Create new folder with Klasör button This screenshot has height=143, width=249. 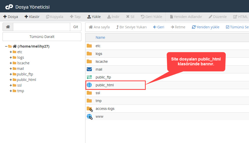pyautogui.click(x=32, y=17)
